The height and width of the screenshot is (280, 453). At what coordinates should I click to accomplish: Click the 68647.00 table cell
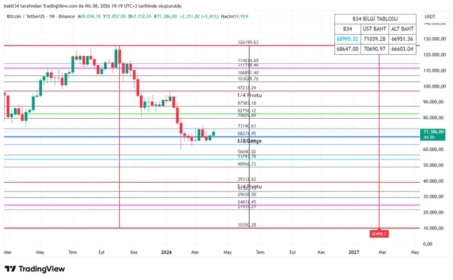[x=348, y=49]
